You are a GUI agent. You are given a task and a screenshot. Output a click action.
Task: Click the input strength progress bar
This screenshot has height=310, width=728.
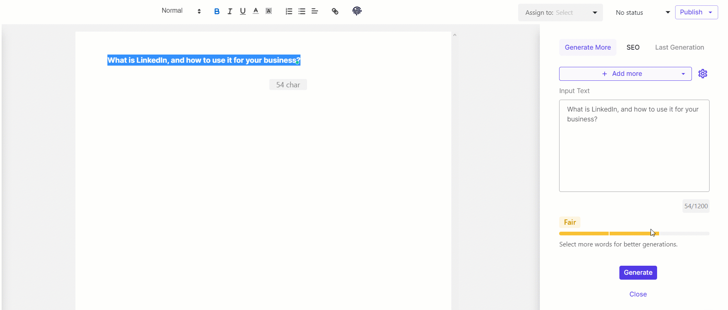point(634,234)
